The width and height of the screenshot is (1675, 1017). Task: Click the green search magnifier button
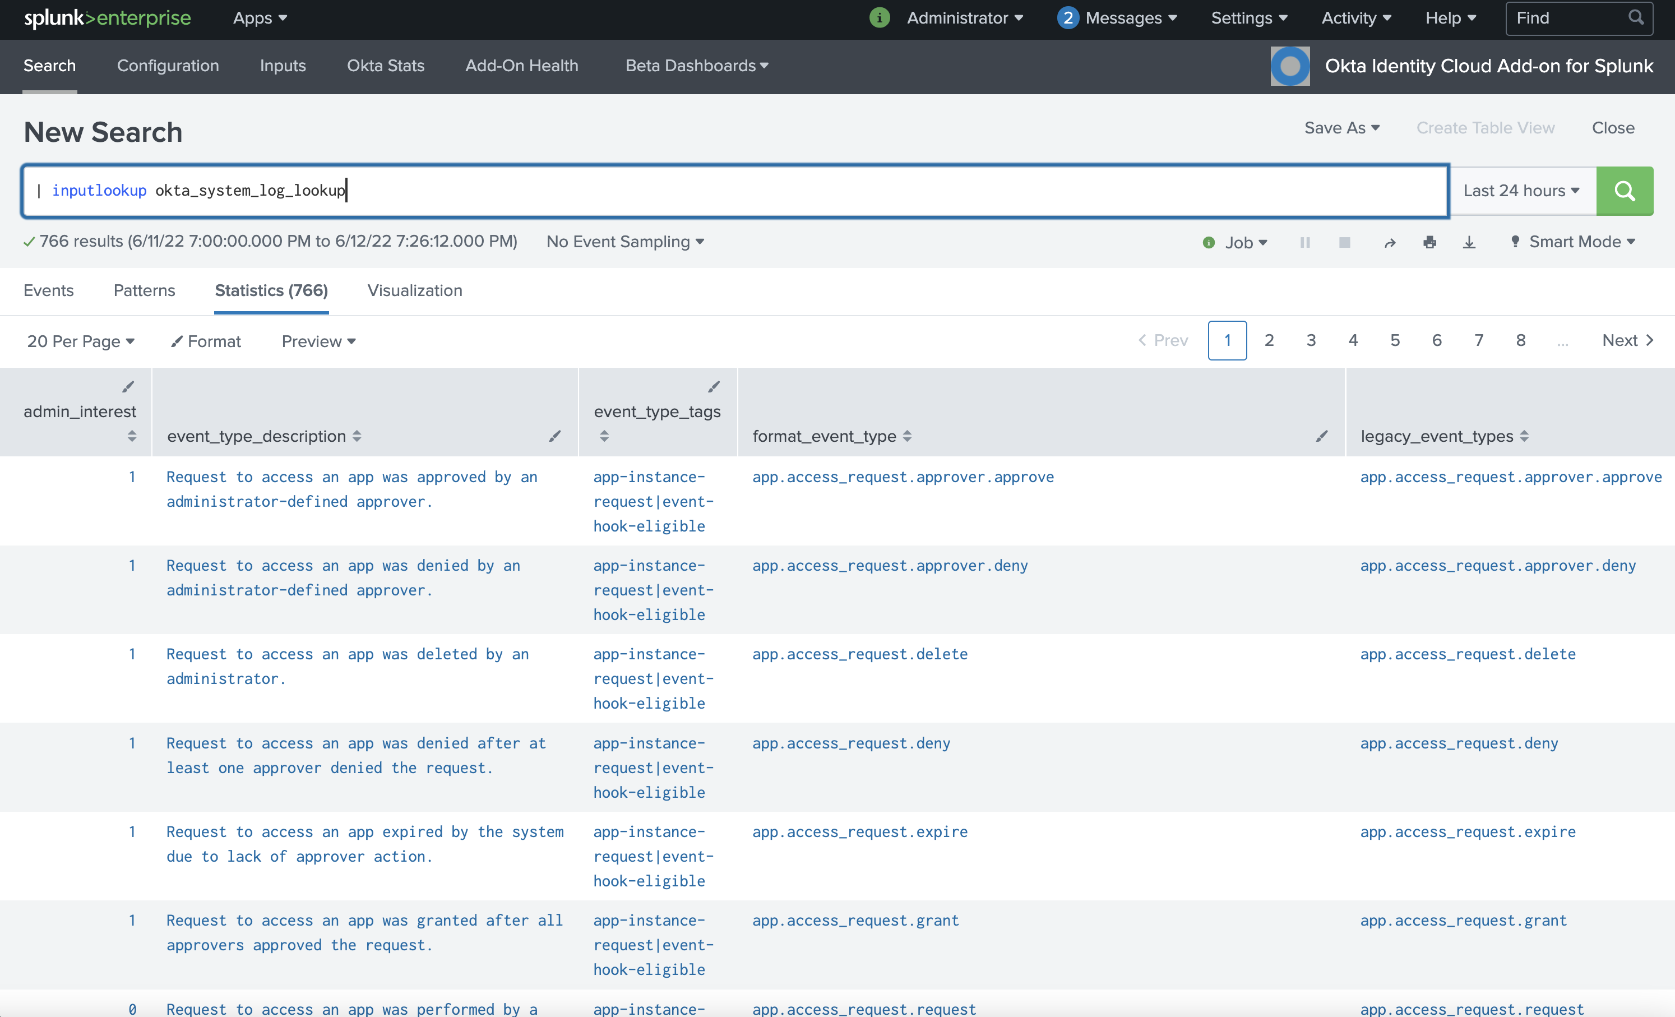pos(1624,191)
